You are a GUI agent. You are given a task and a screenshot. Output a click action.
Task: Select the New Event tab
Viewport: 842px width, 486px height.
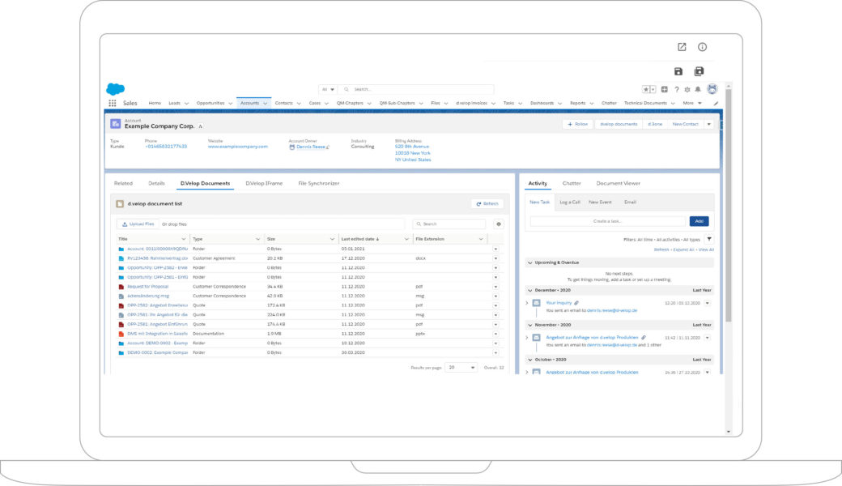tap(600, 202)
